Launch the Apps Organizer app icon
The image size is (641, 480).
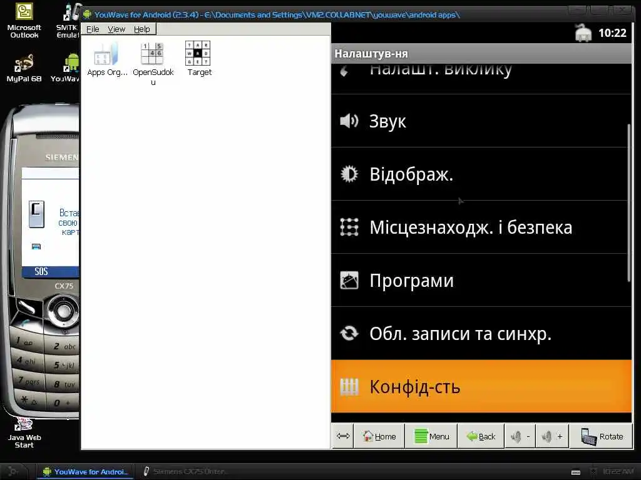[x=107, y=59]
